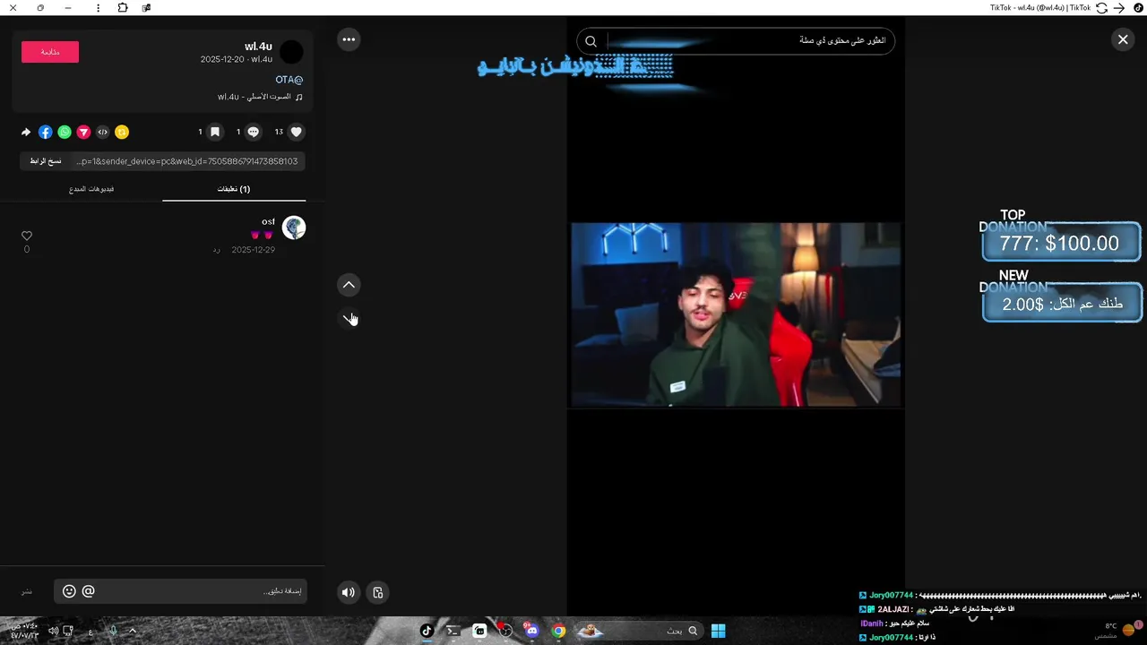
Task: Insert a mention with the @ icon
Action: point(88,591)
